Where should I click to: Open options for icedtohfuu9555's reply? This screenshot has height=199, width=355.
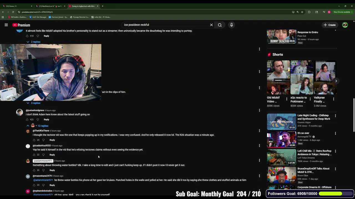coord(259,146)
